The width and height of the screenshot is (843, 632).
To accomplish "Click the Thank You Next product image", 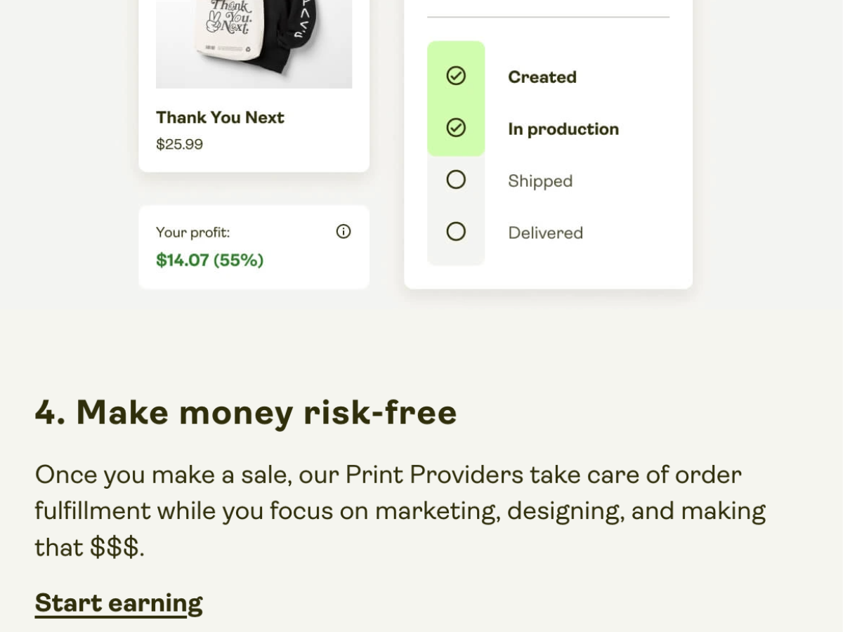I will pos(254,44).
